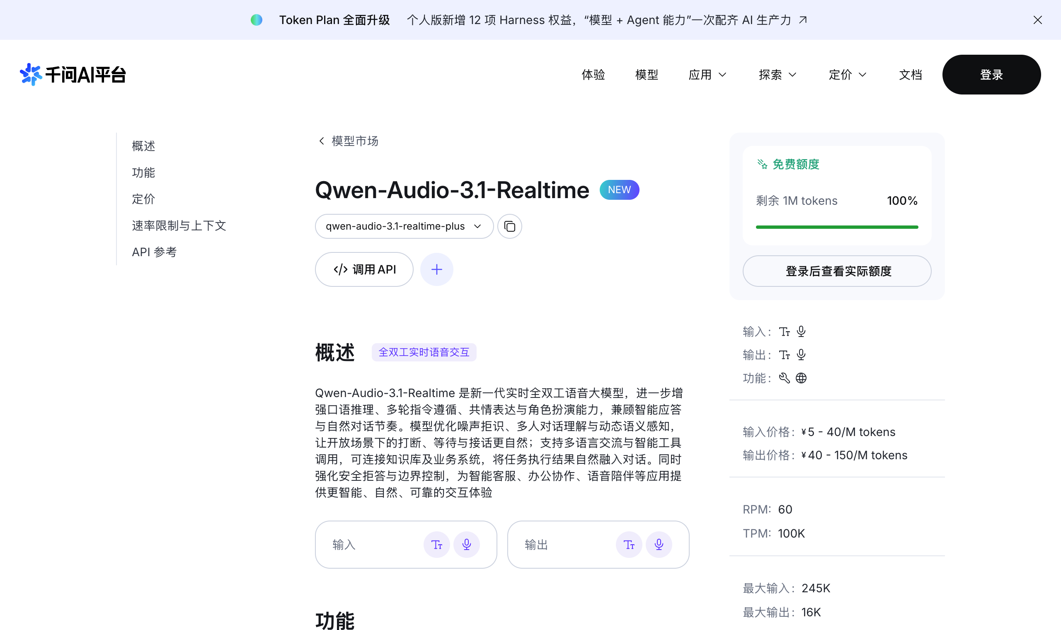Copy the model ID with the copy icon
1061x630 pixels.
(x=509, y=226)
